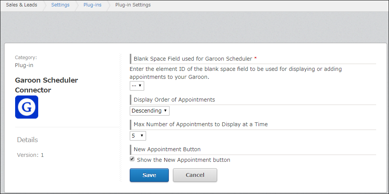This screenshot has height=194, width=389.
Task: Click the version number 1 link
Action: [42, 155]
